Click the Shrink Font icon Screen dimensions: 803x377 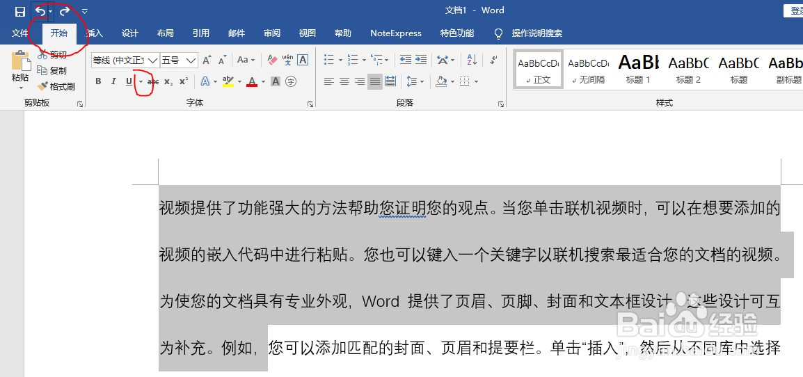coord(222,61)
